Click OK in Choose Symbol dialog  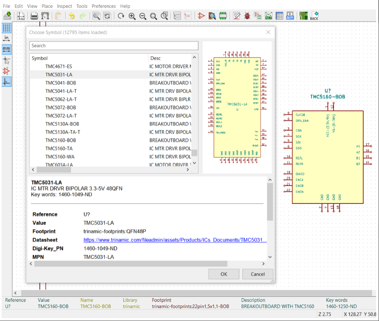(224, 274)
